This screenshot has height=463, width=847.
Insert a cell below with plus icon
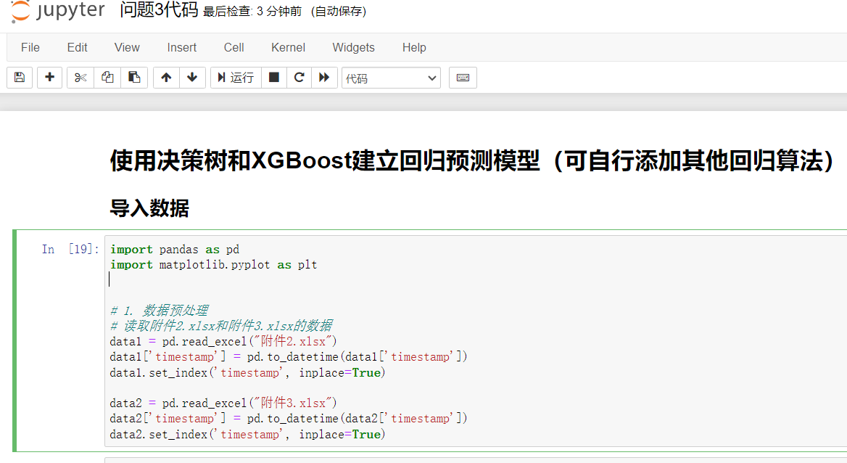(x=50, y=78)
